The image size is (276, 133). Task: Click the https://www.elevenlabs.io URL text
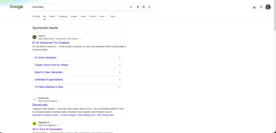pyautogui.click(x=48, y=101)
